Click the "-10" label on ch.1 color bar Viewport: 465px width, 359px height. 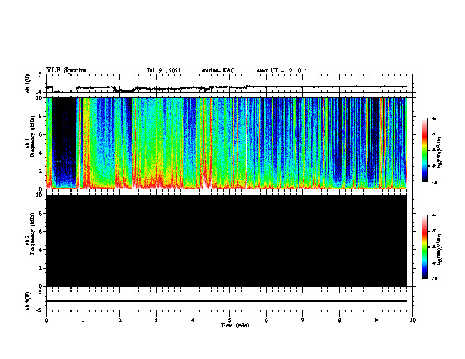tap(434, 182)
